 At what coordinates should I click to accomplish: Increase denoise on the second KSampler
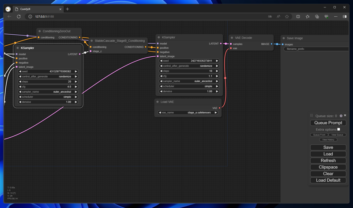pyautogui.click(x=217, y=91)
